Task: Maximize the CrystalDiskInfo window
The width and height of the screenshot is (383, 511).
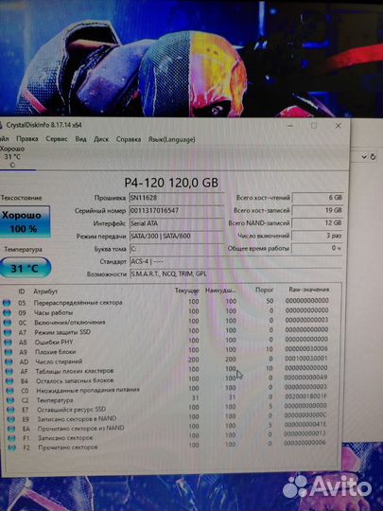Action: coord(314,126)
